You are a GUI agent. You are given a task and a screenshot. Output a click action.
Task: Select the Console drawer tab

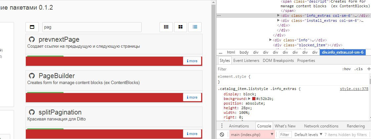264,126
